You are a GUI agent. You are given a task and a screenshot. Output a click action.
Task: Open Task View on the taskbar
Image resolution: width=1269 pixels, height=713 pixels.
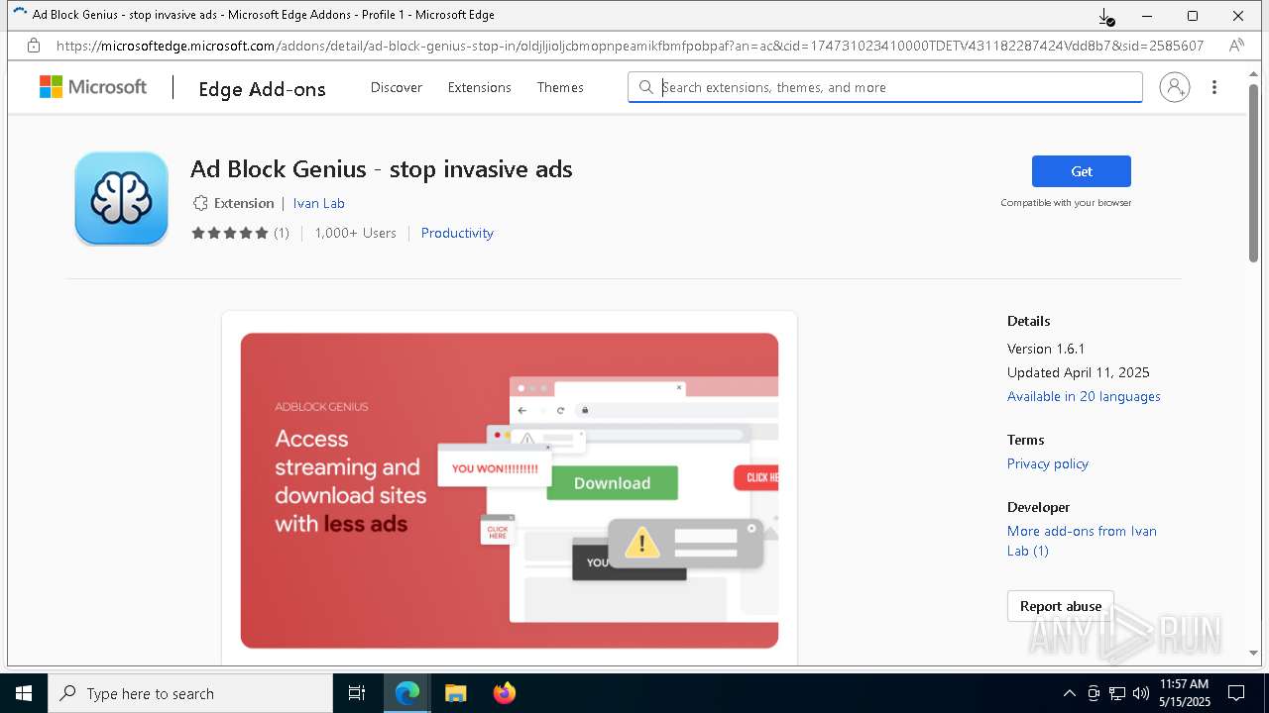(x=357, y=693)
